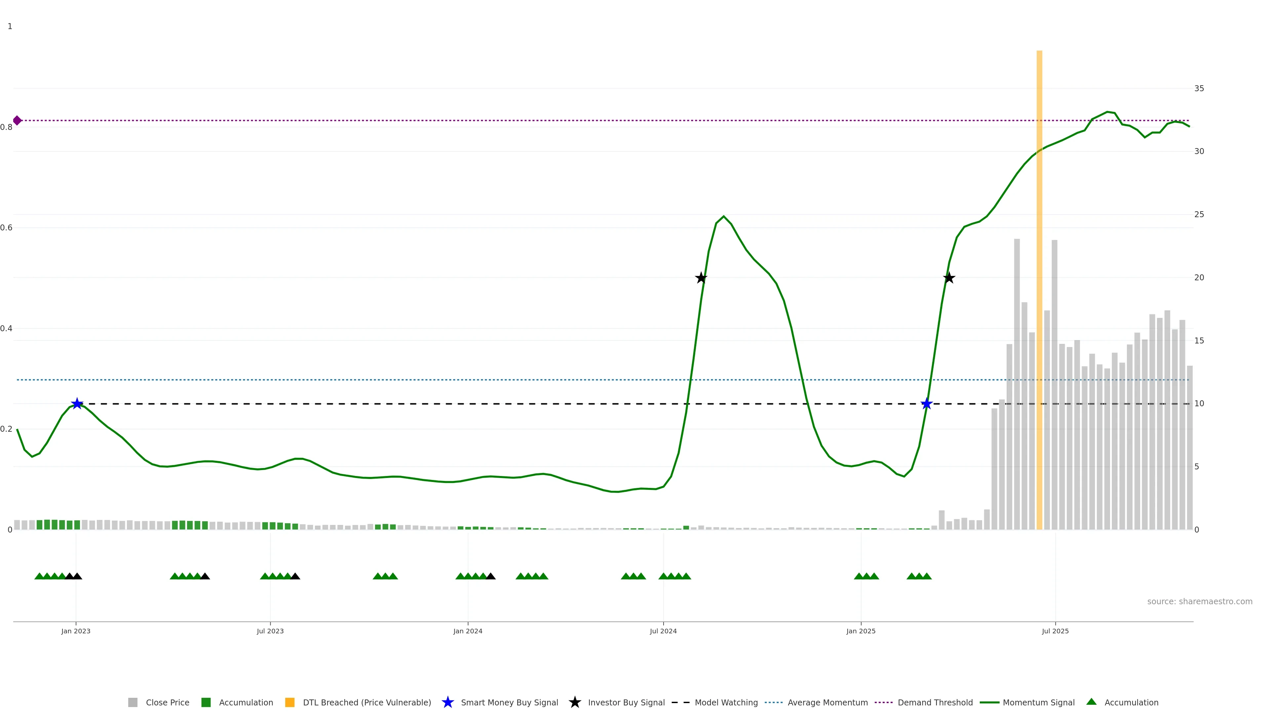This screenshot has height=714, width=1269.
Task: Click the DTL Breached (Price Vulnerable) legend text
Action: (x=367, y=703)
